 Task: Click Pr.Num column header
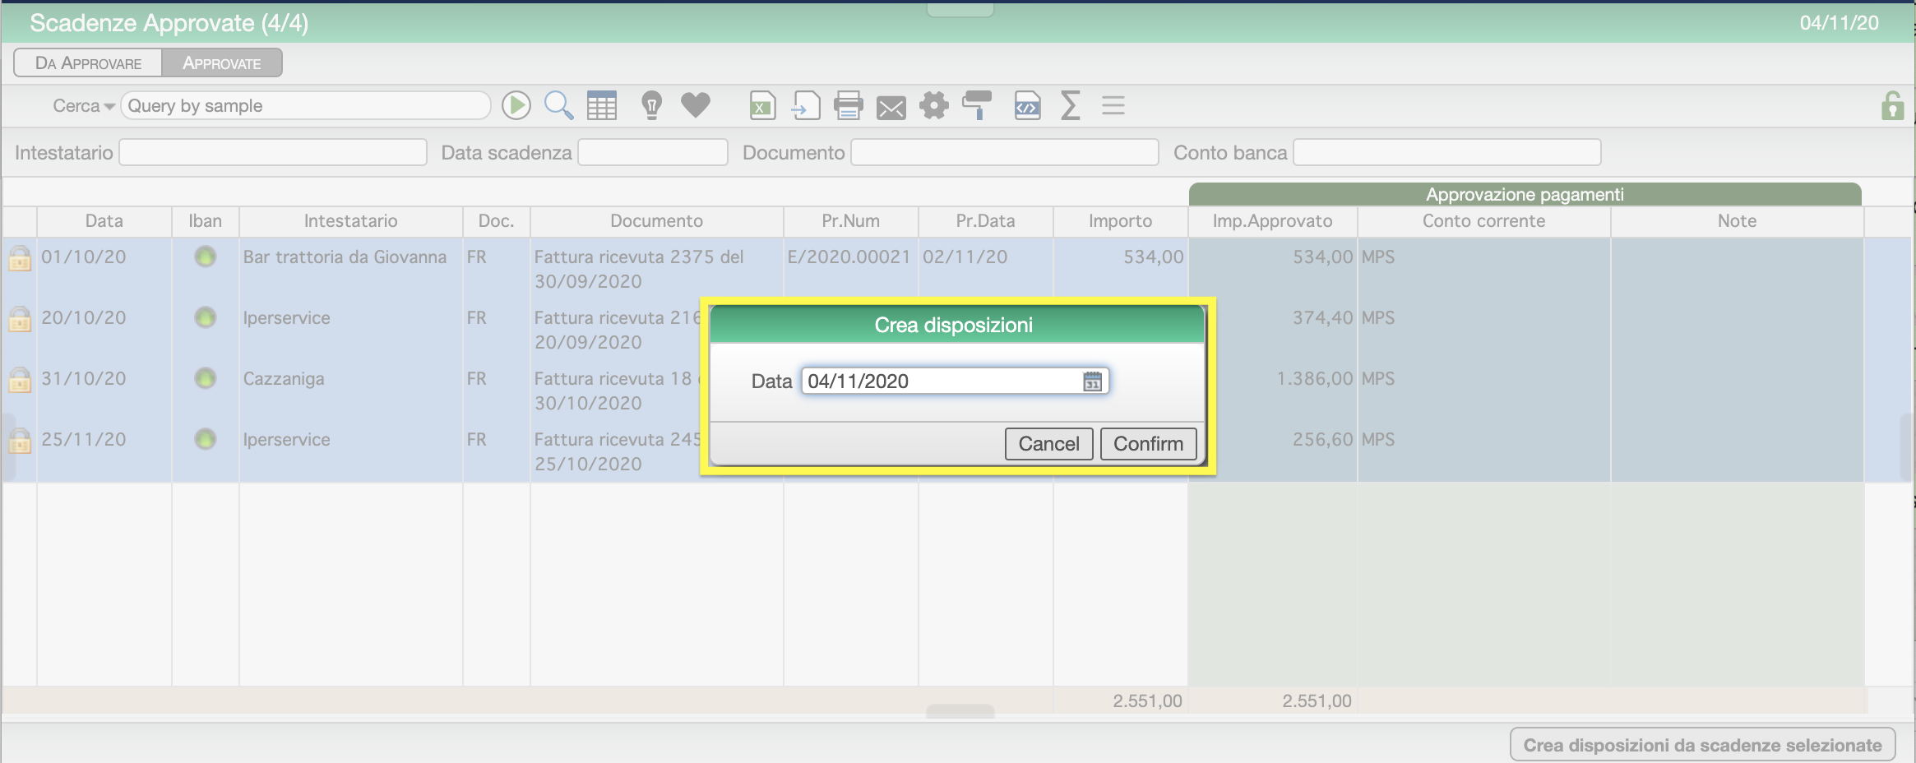tap(851, 221)
